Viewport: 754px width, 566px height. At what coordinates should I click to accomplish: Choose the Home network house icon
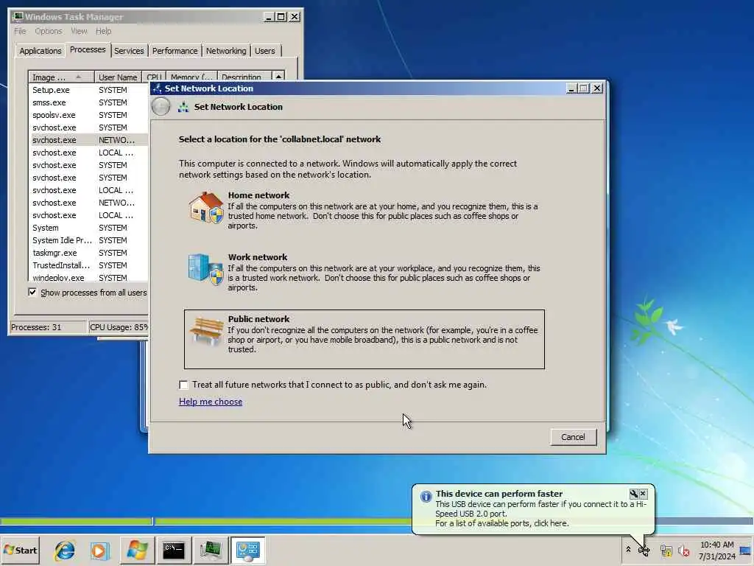point(206,207)
